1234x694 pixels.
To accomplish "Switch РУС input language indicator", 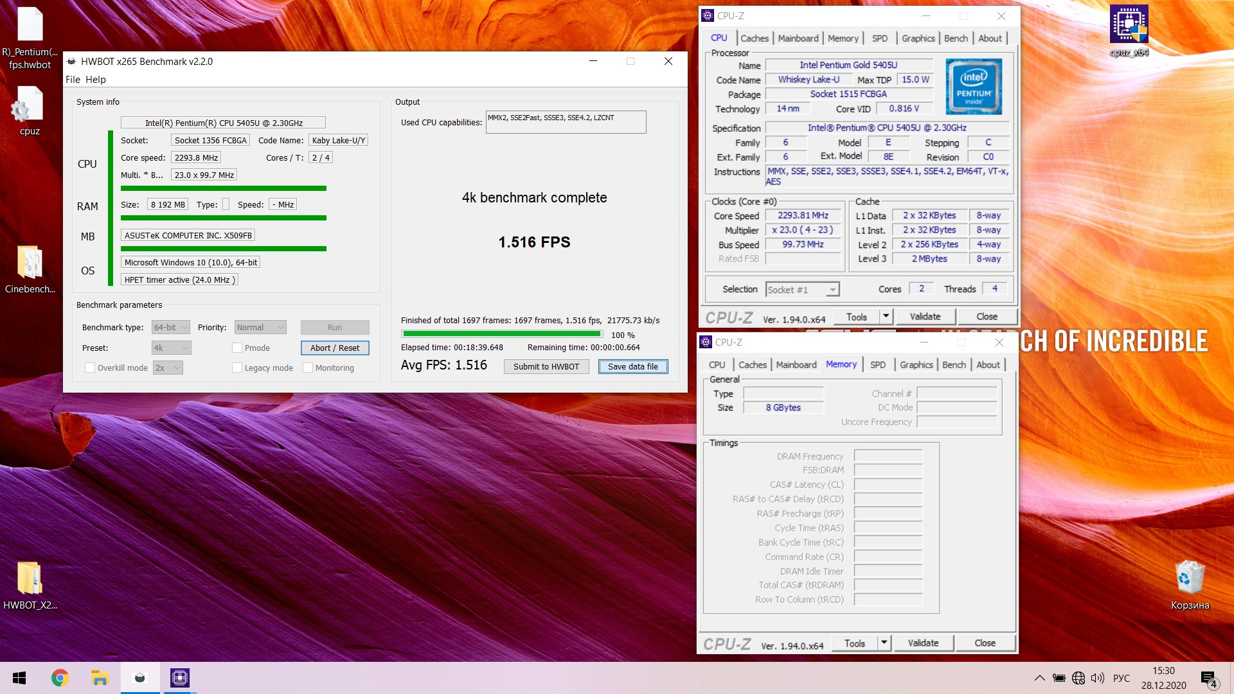I will [1122, 678].
